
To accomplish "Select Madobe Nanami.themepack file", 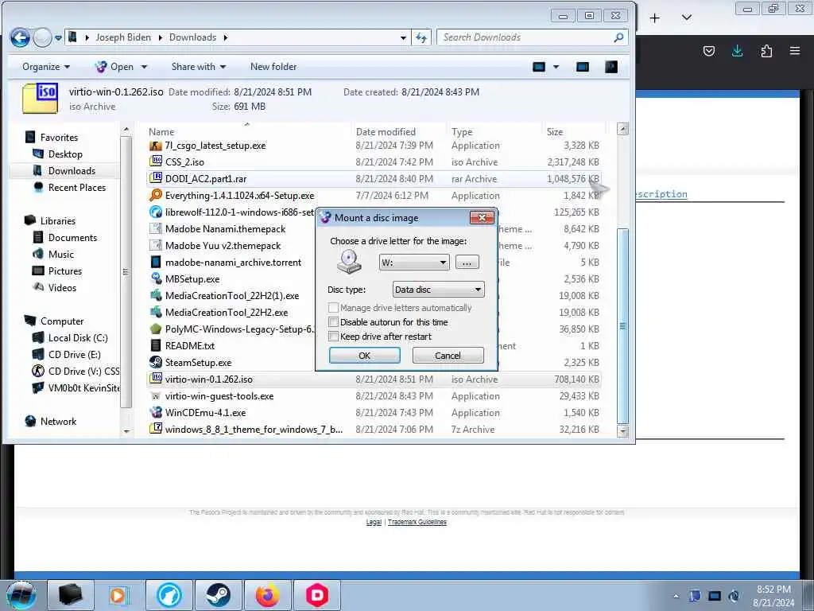I will pos(225,228).
